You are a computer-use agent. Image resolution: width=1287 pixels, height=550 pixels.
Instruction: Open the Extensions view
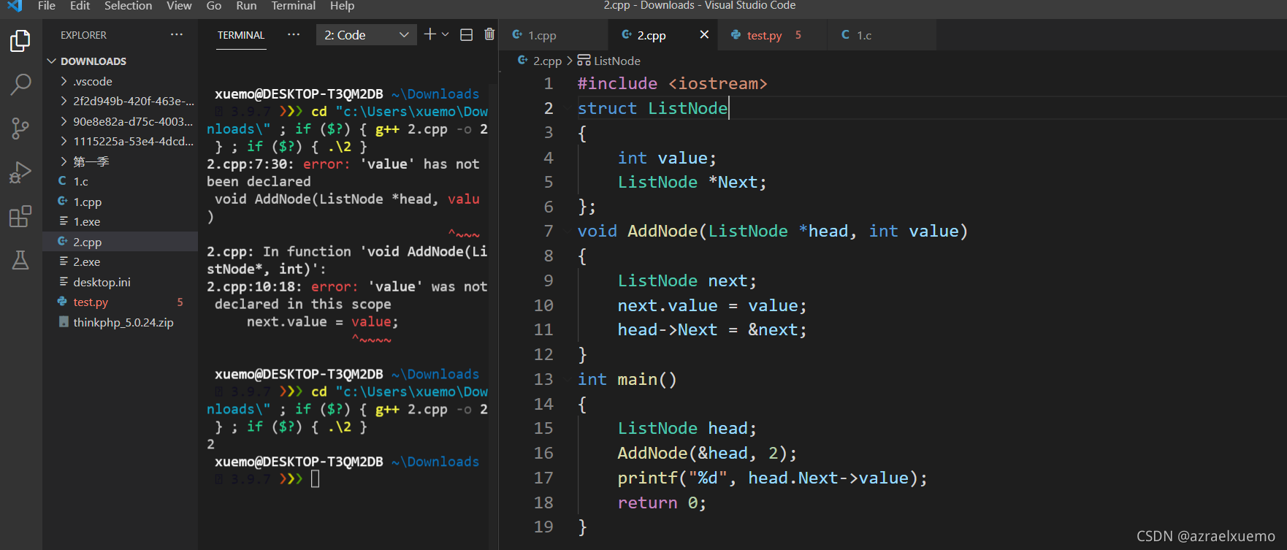click(x=20, y=216)
